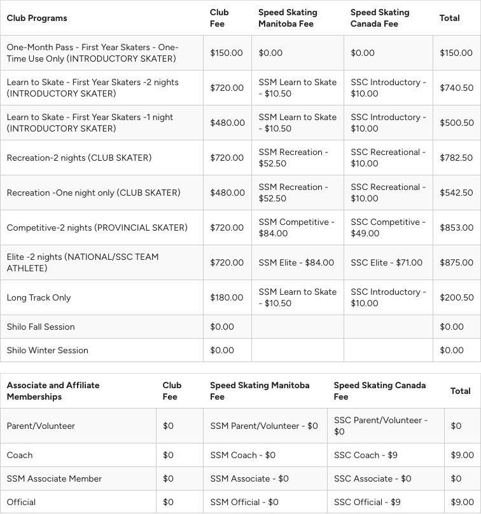Click the Club Programs column header
The width and height of the screenshot is (481, 514).
point(37,18)
